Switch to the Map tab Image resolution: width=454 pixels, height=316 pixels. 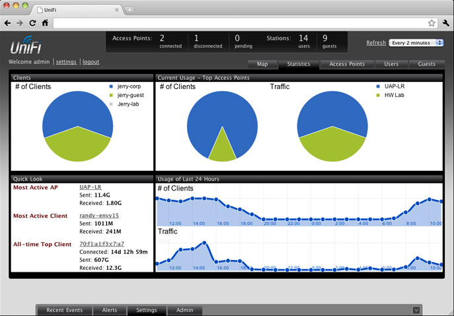point(262,64)
